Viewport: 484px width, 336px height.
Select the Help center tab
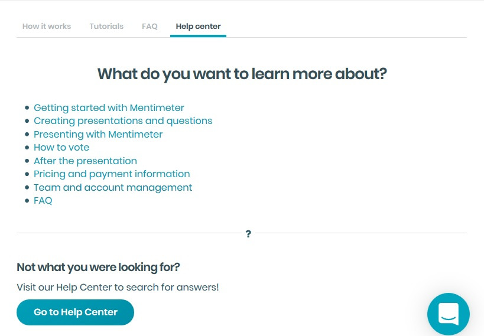(x=198, y=27)
